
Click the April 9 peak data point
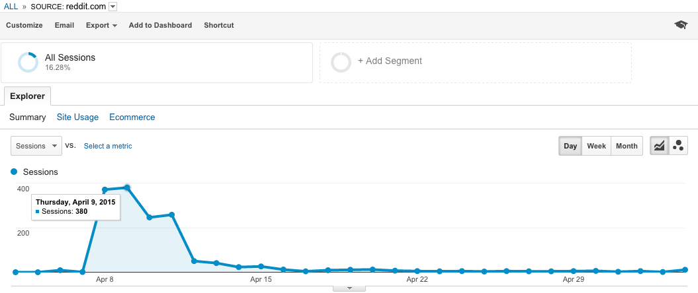(127, 187)
